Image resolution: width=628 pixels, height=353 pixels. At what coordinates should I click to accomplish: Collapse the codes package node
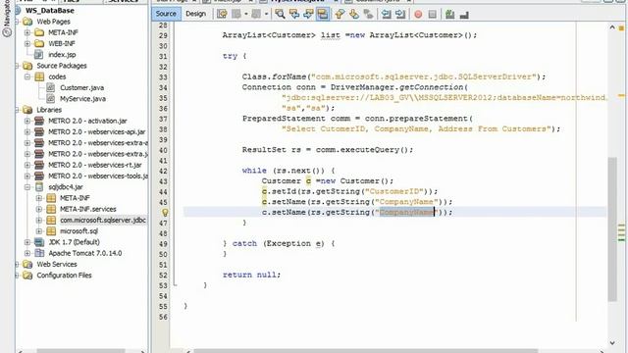click(x=27, y=76)
